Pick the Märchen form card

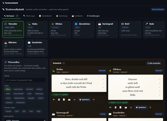click(13, 48)
